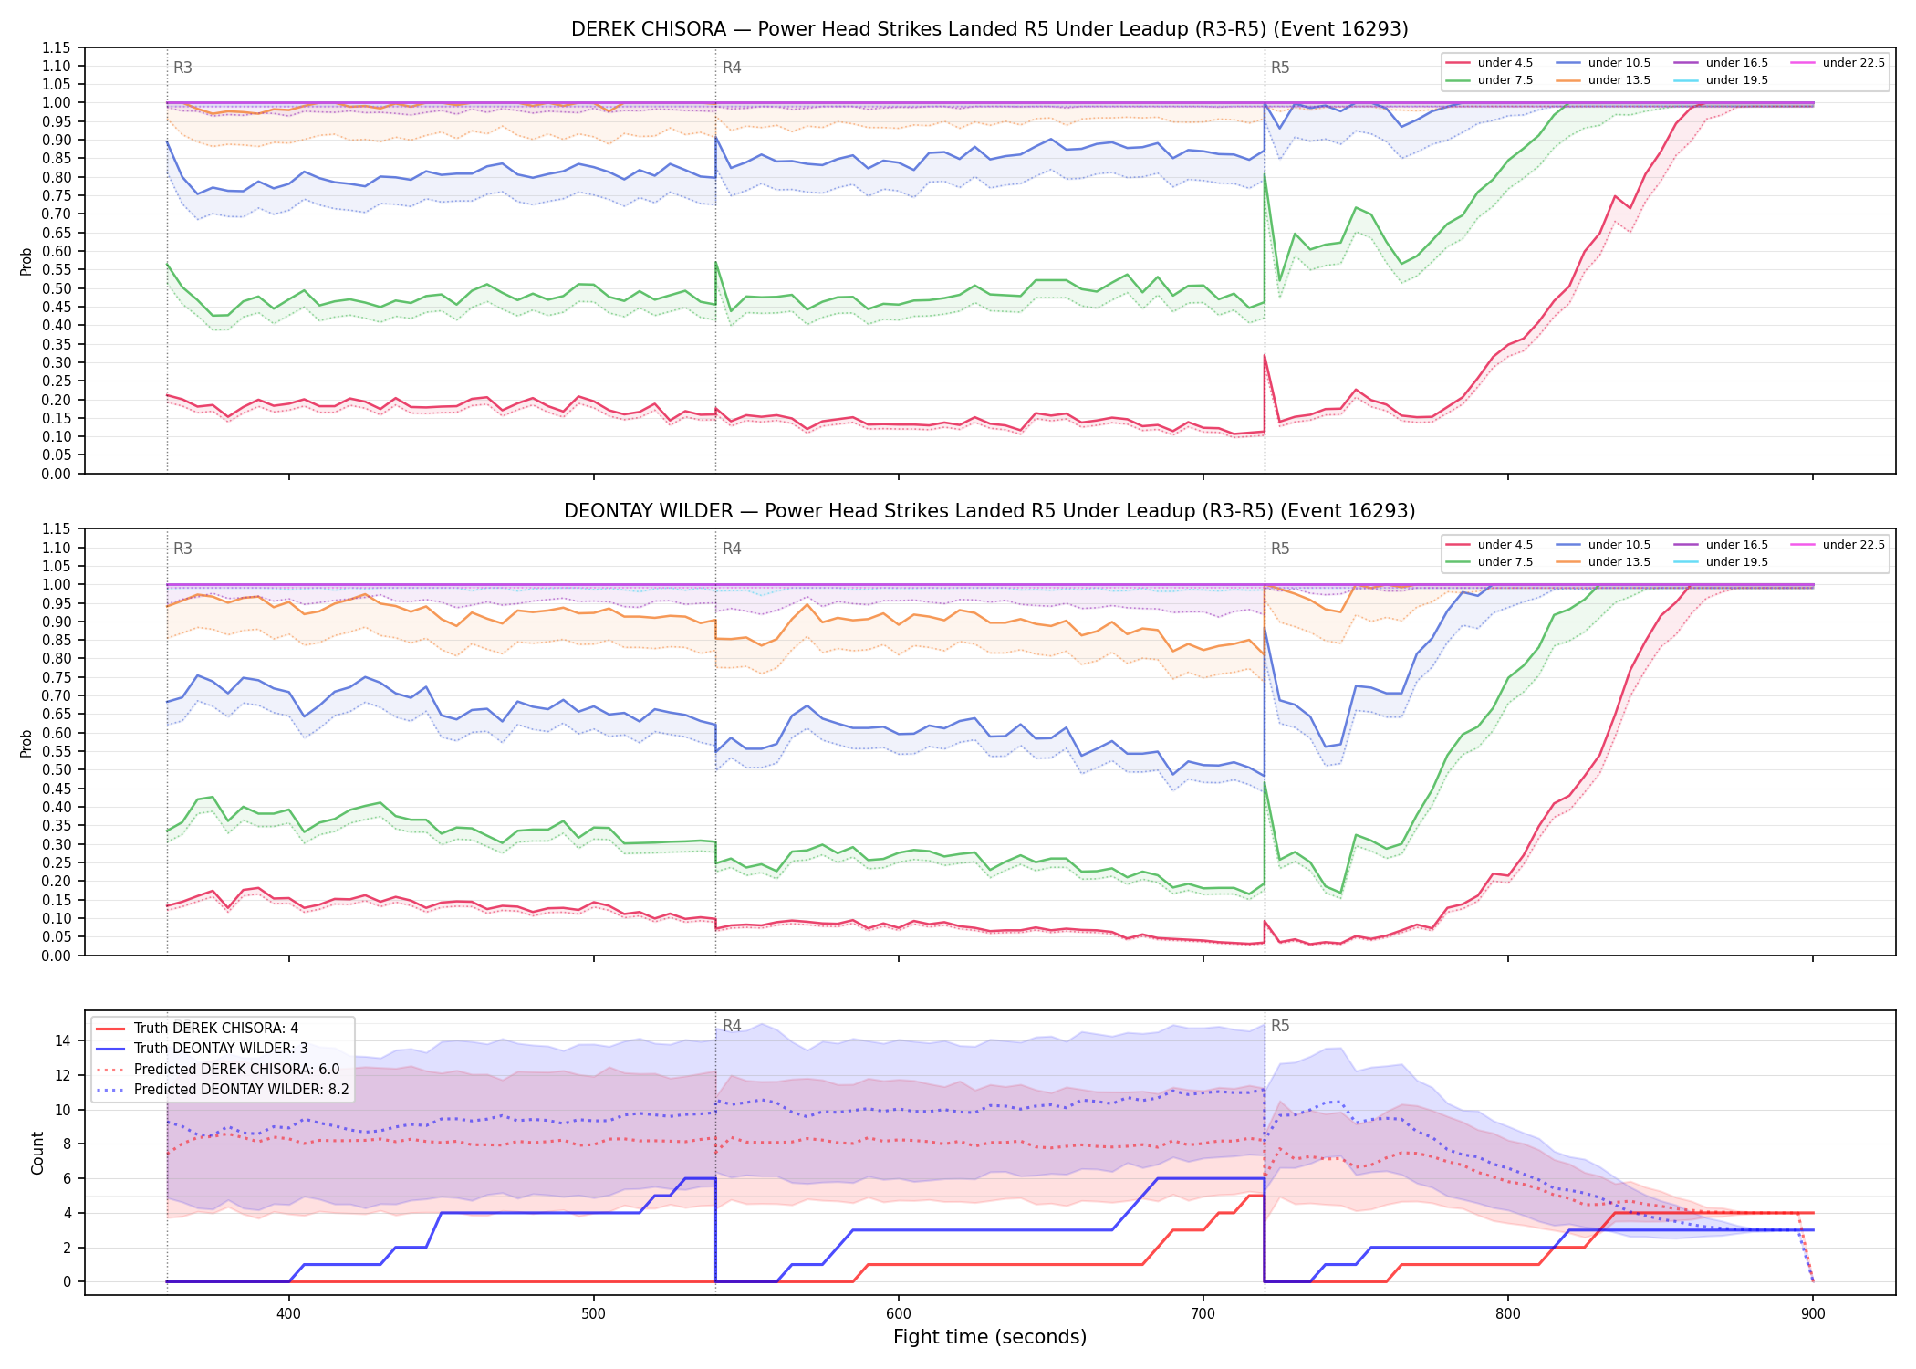Click the "Predicted DEONTAY WILDER: 8.2" legend entry

[223, 1090]
